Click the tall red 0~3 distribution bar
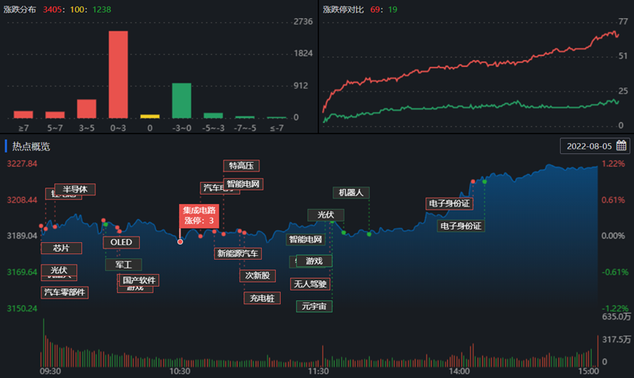Image resolution: width=634 pixels, height=378 pixels. (x=118, y=75)
